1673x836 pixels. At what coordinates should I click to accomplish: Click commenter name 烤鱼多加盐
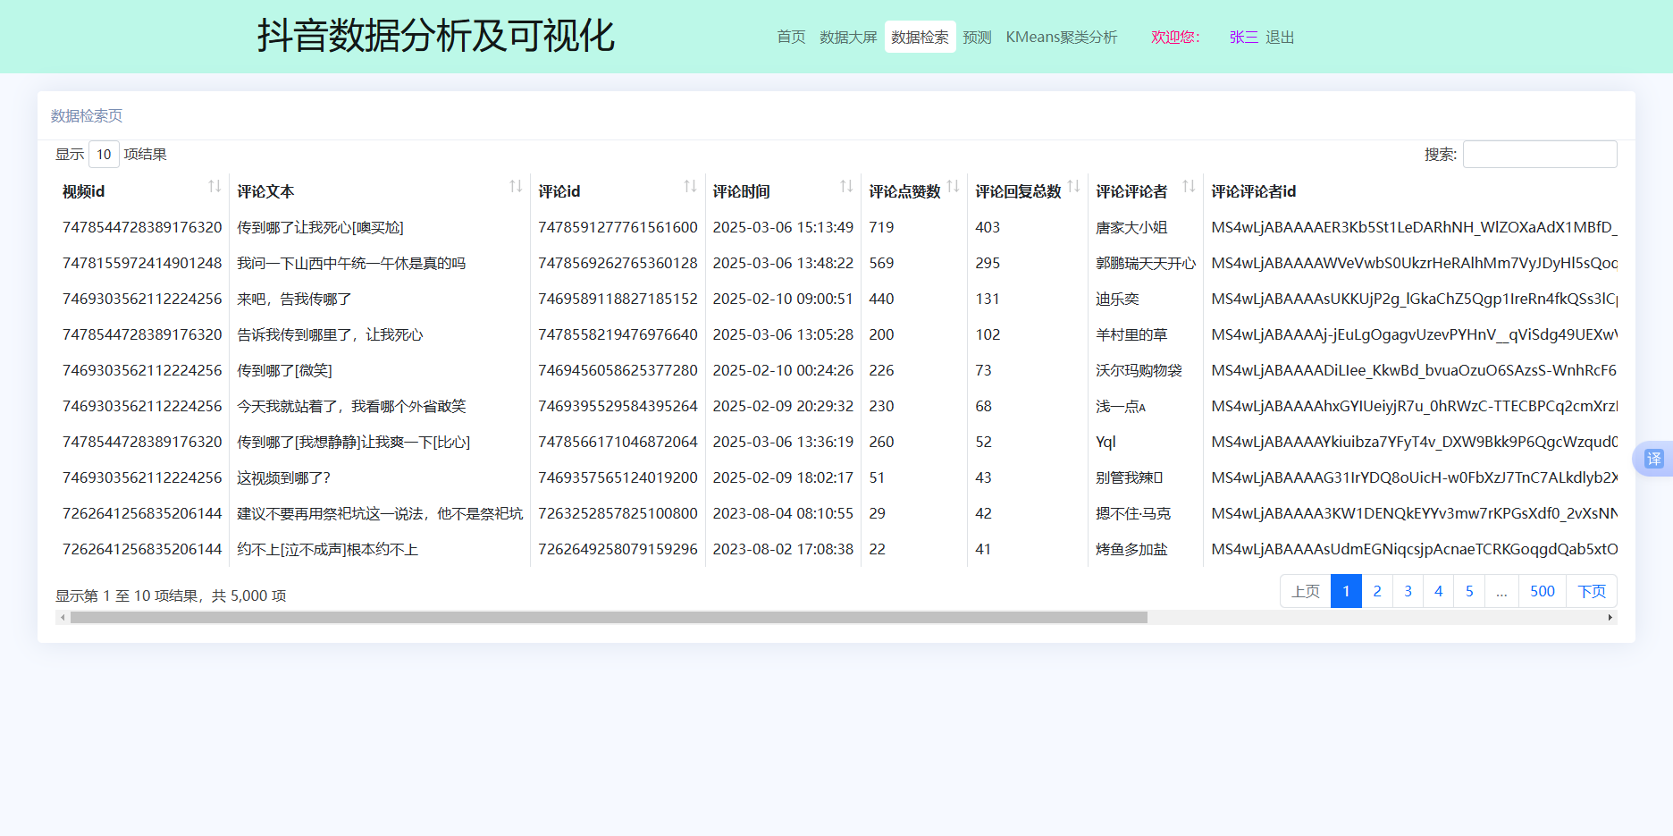1131,549
